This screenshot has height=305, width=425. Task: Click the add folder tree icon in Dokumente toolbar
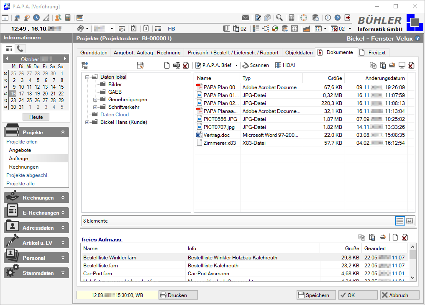pyautogui.click(x=85, y=65)
